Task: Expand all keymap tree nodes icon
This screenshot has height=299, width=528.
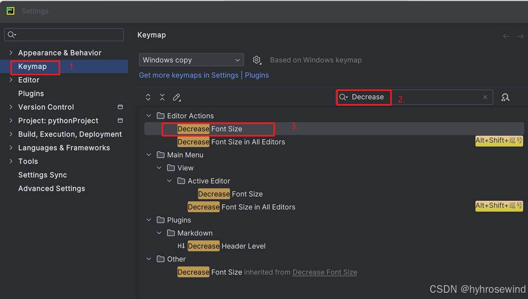Action: pos(148,97)
